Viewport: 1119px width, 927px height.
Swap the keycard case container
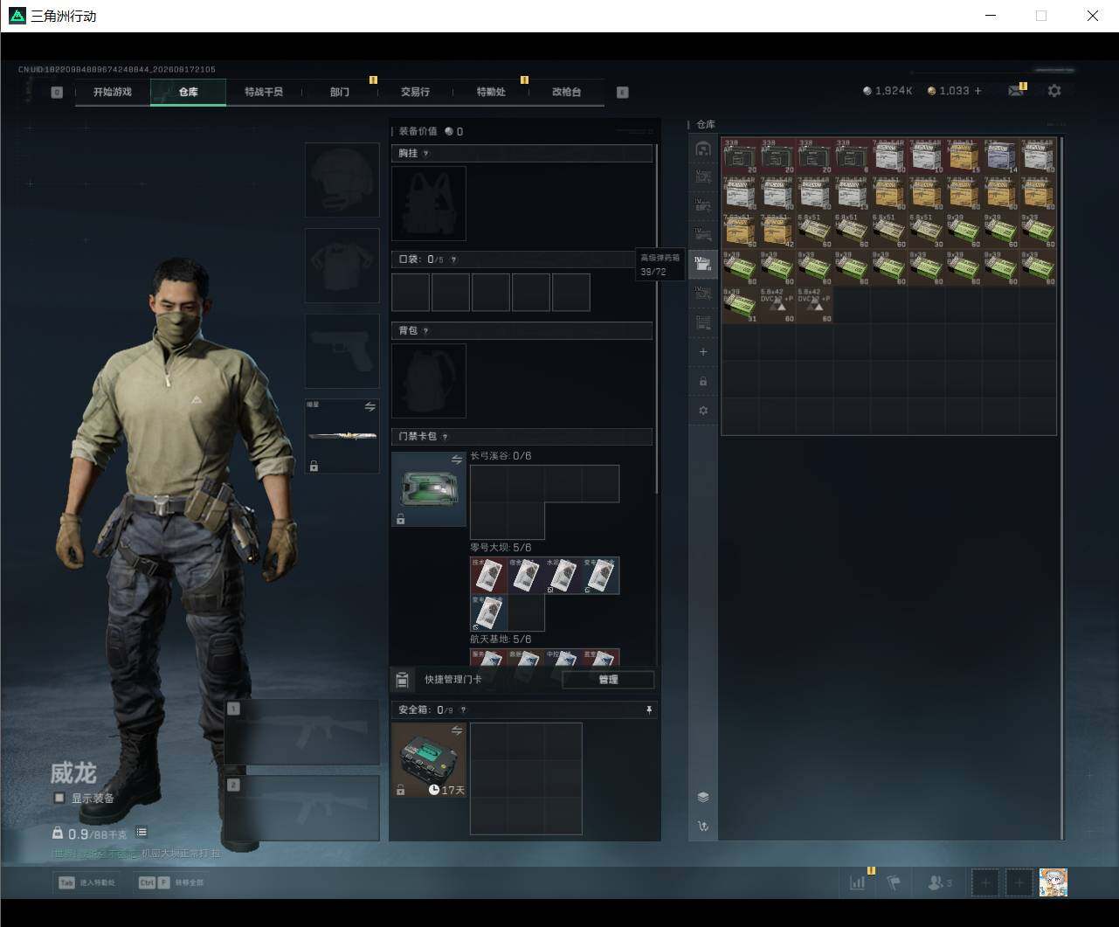point(456,460)
